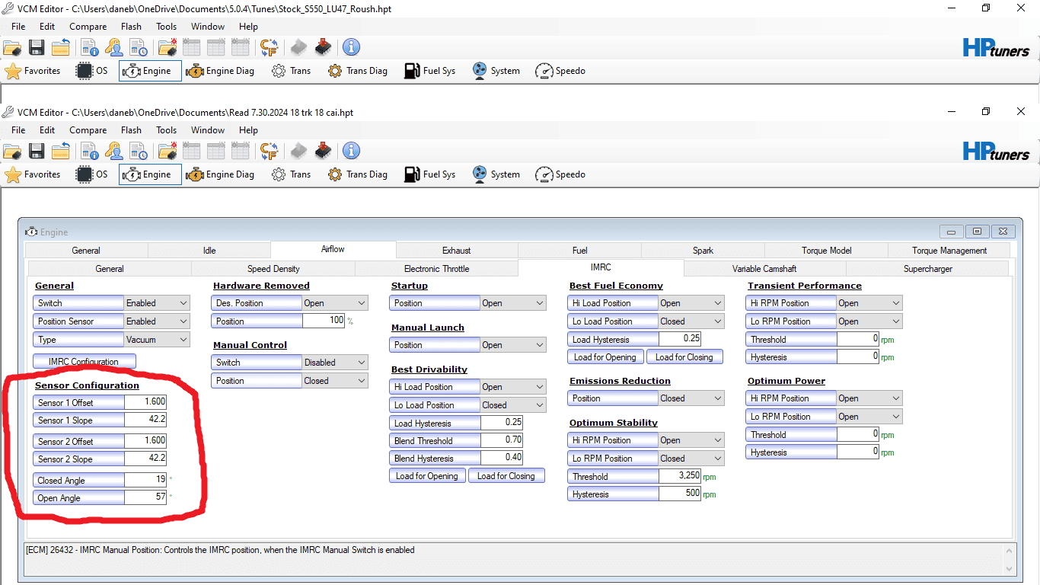Open a tune file in the front VCM Editor
Screen dimensions: 1040x585
pyautogui.click(x=11, y=151)
